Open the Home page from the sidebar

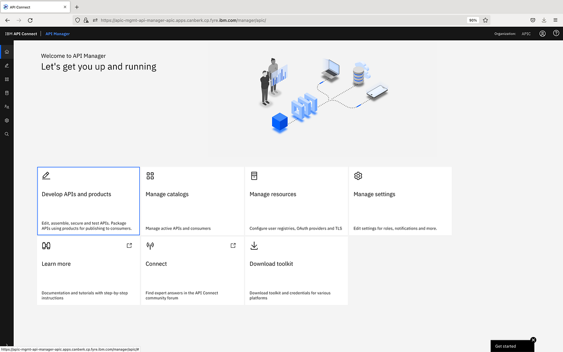(x=6, y=52)
